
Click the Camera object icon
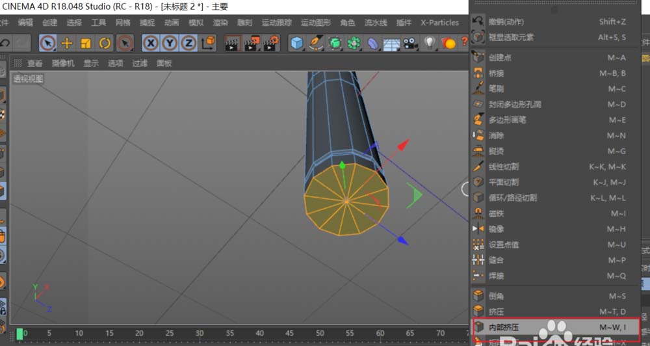tap(409, 43)
